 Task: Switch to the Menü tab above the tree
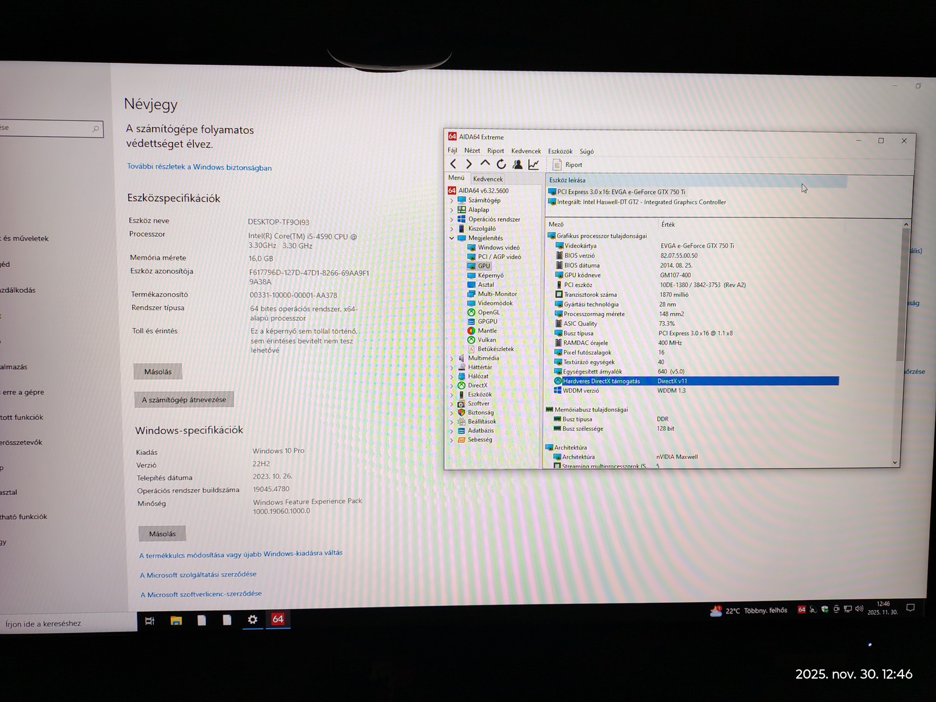tap(456, 178)
